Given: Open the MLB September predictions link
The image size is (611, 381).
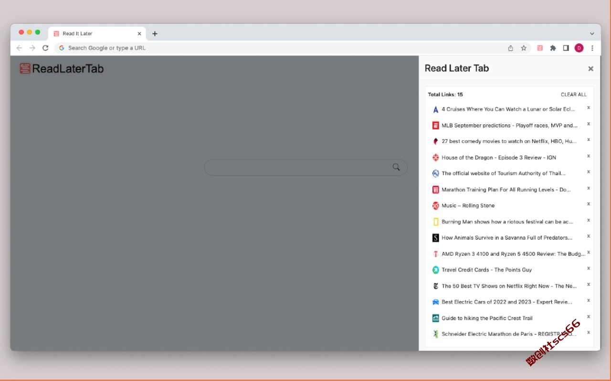Looking at the screenshot, I should pyautogui.click(x=509, y=125).
